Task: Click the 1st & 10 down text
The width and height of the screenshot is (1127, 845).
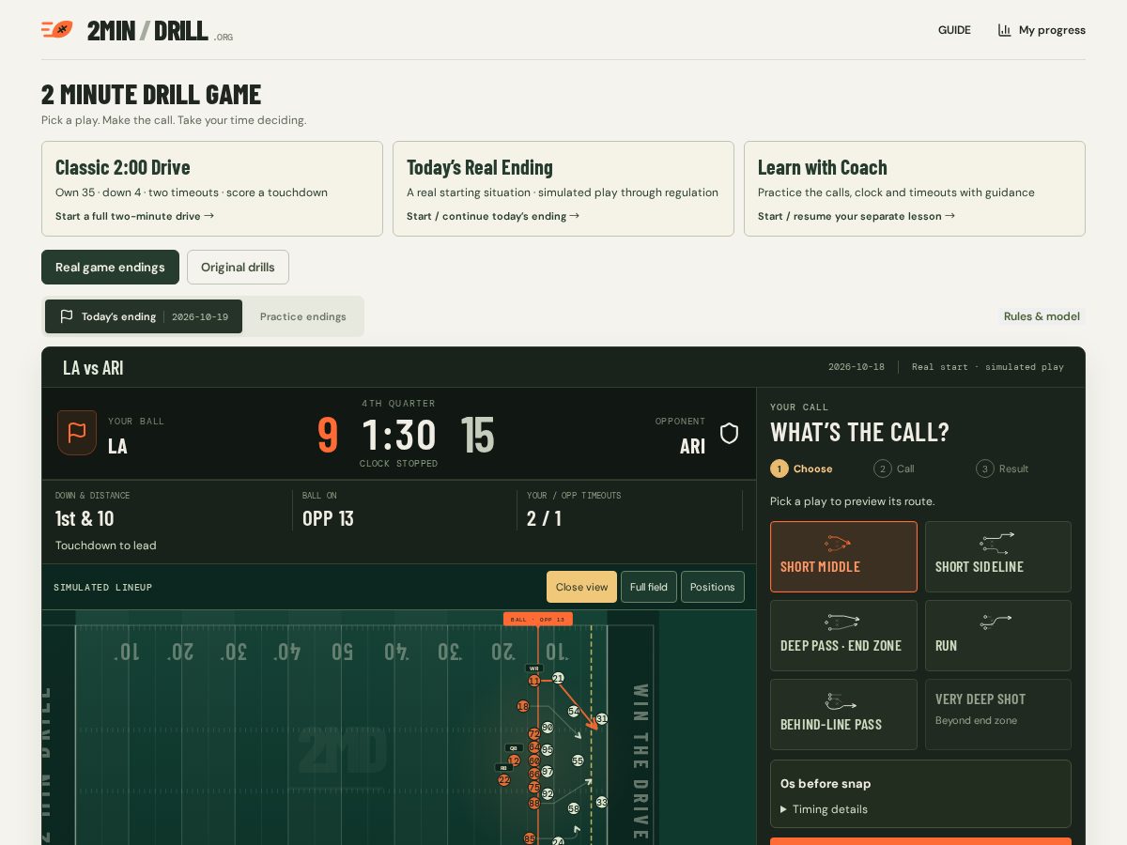Action: (85, 518)
